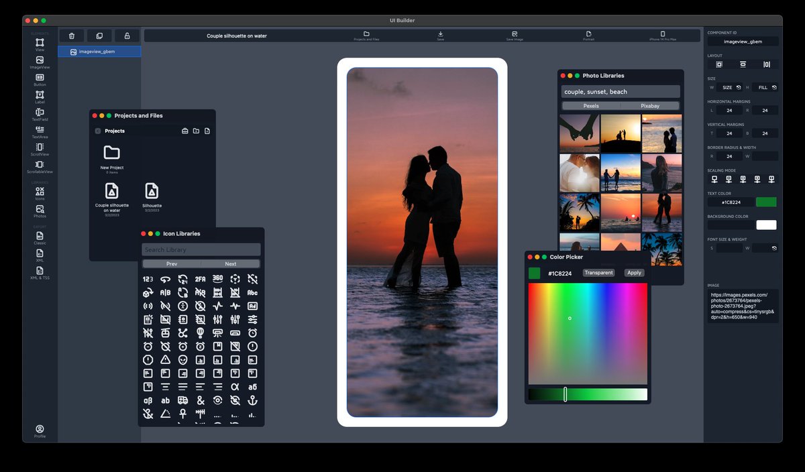
Task: Pick the ampersand icon in library
Action: coord(200,400)
